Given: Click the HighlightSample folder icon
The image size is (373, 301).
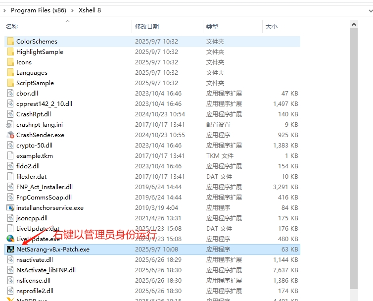Looking at the screenshot, I should click(10, 51).
